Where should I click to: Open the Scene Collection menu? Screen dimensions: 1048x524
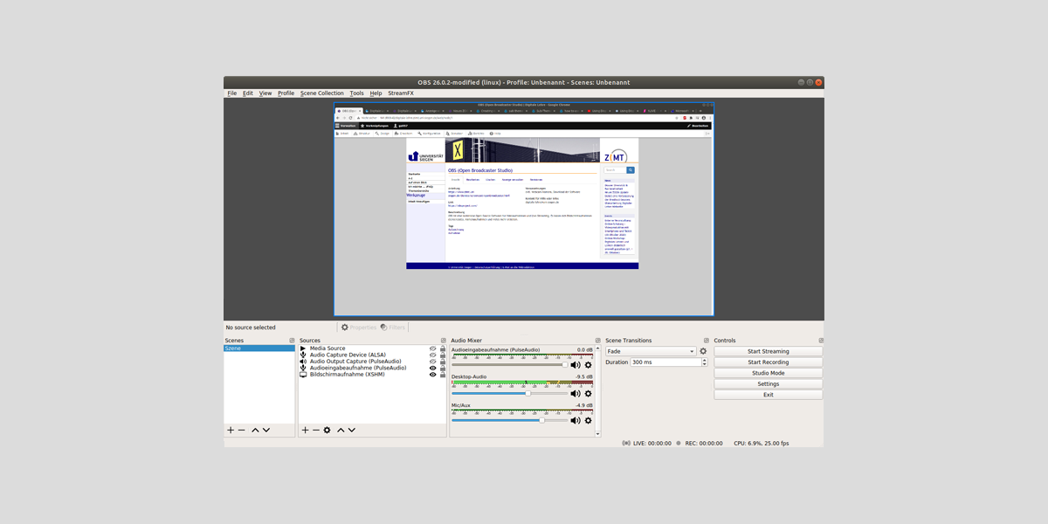322,93
